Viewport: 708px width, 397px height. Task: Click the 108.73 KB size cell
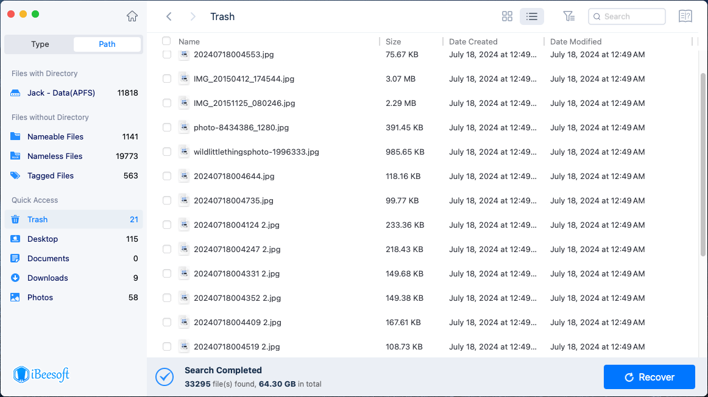(404, 346)
